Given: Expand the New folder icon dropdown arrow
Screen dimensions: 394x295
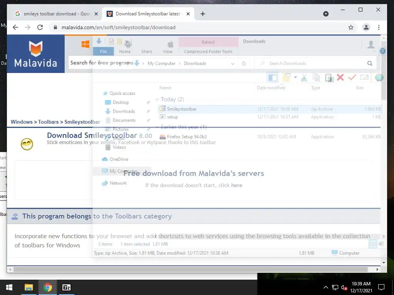Looking at the screenshot, I should 295,77.
